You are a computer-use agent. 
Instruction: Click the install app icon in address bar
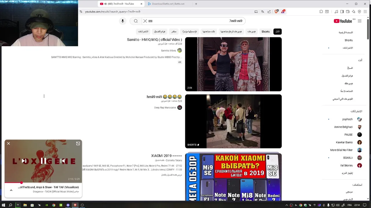coord(256,12)
